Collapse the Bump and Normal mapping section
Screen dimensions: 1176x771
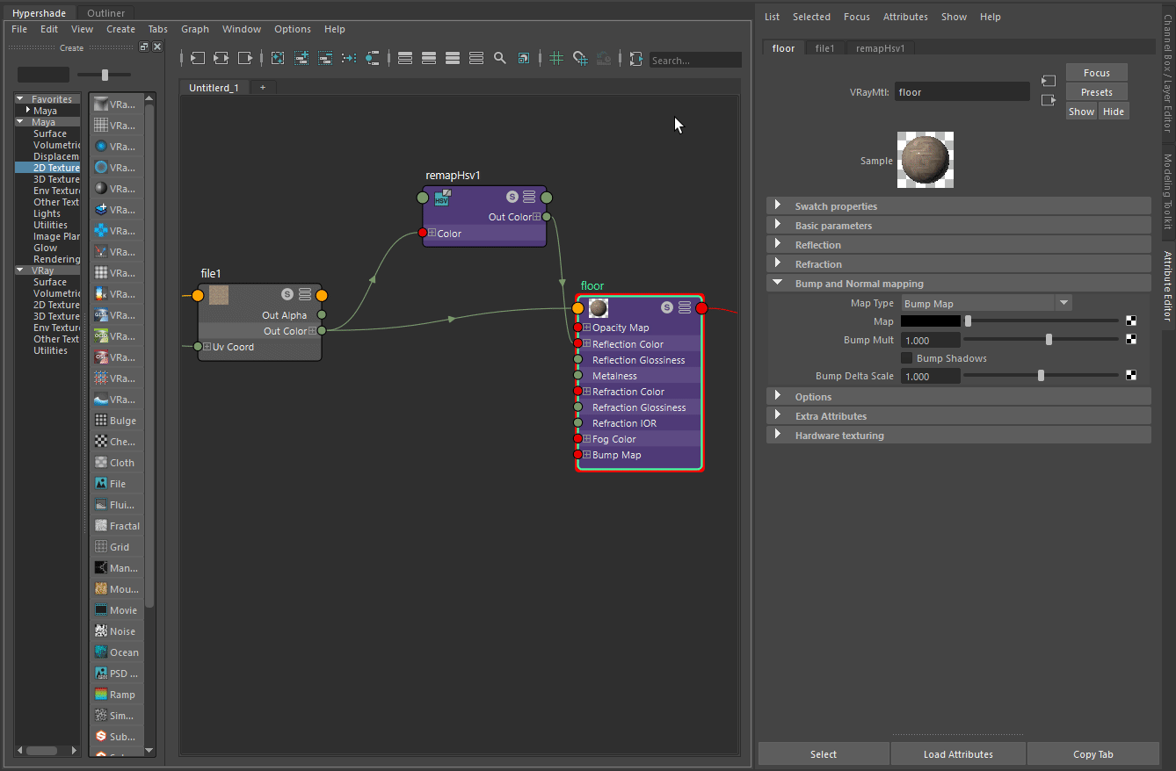point(959,284)
